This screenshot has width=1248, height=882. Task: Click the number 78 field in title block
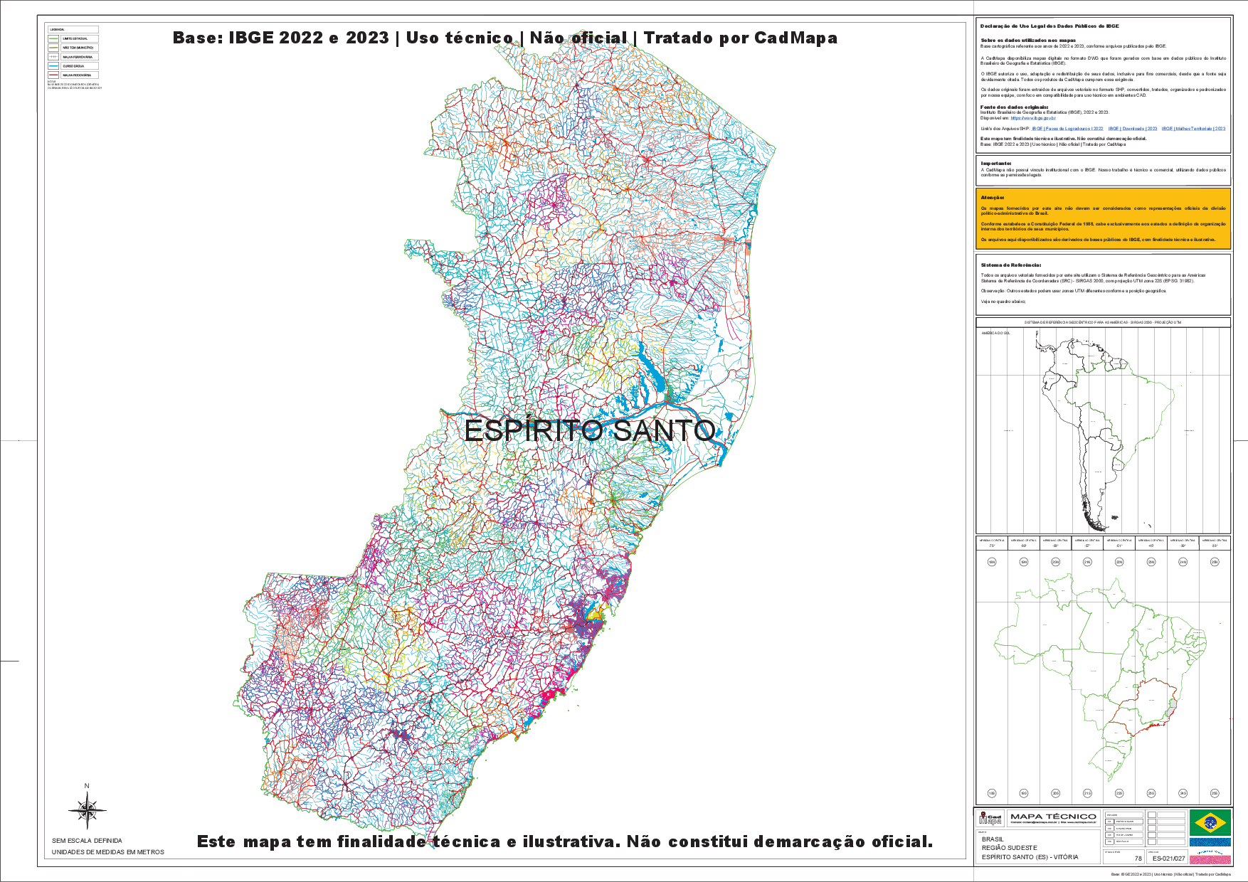[x=1138, y=859]
